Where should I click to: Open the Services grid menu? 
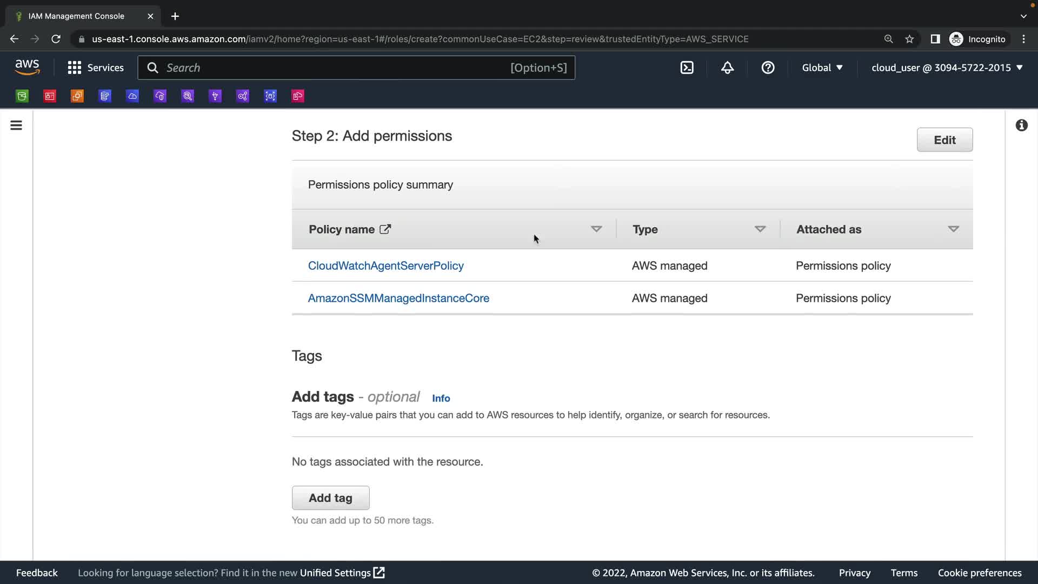pos(96,68)
